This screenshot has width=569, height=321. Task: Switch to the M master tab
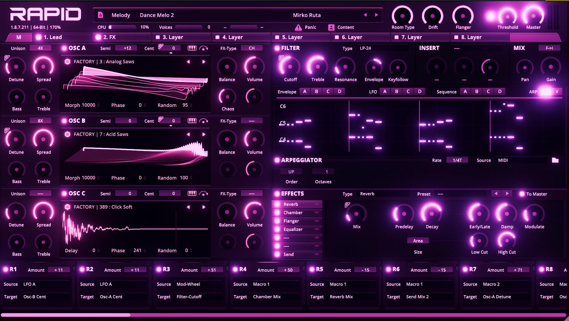[x=19, y=37]
